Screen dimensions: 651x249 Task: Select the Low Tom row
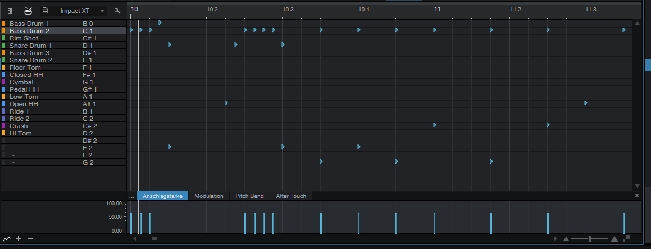coord(63,97)
